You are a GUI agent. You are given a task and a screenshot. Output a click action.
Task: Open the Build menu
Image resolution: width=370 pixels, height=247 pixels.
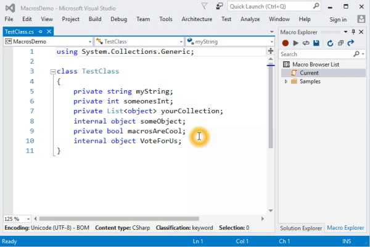95,19
